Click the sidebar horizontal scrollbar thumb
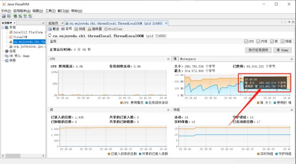 coord(13,156)
